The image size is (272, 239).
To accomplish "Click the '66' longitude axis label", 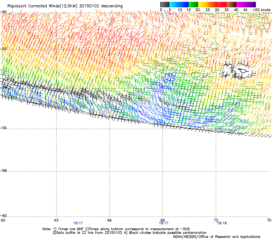I will point(110,220).
